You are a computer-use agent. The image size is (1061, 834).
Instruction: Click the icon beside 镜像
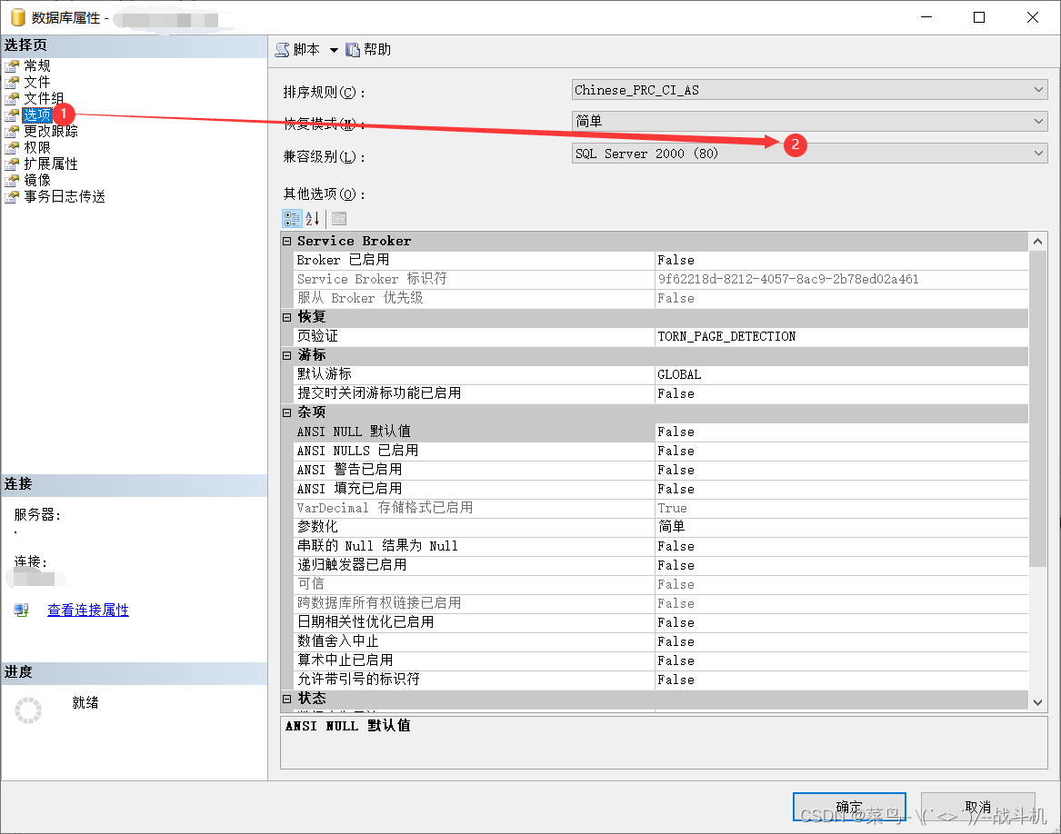(x=12, y=180)
